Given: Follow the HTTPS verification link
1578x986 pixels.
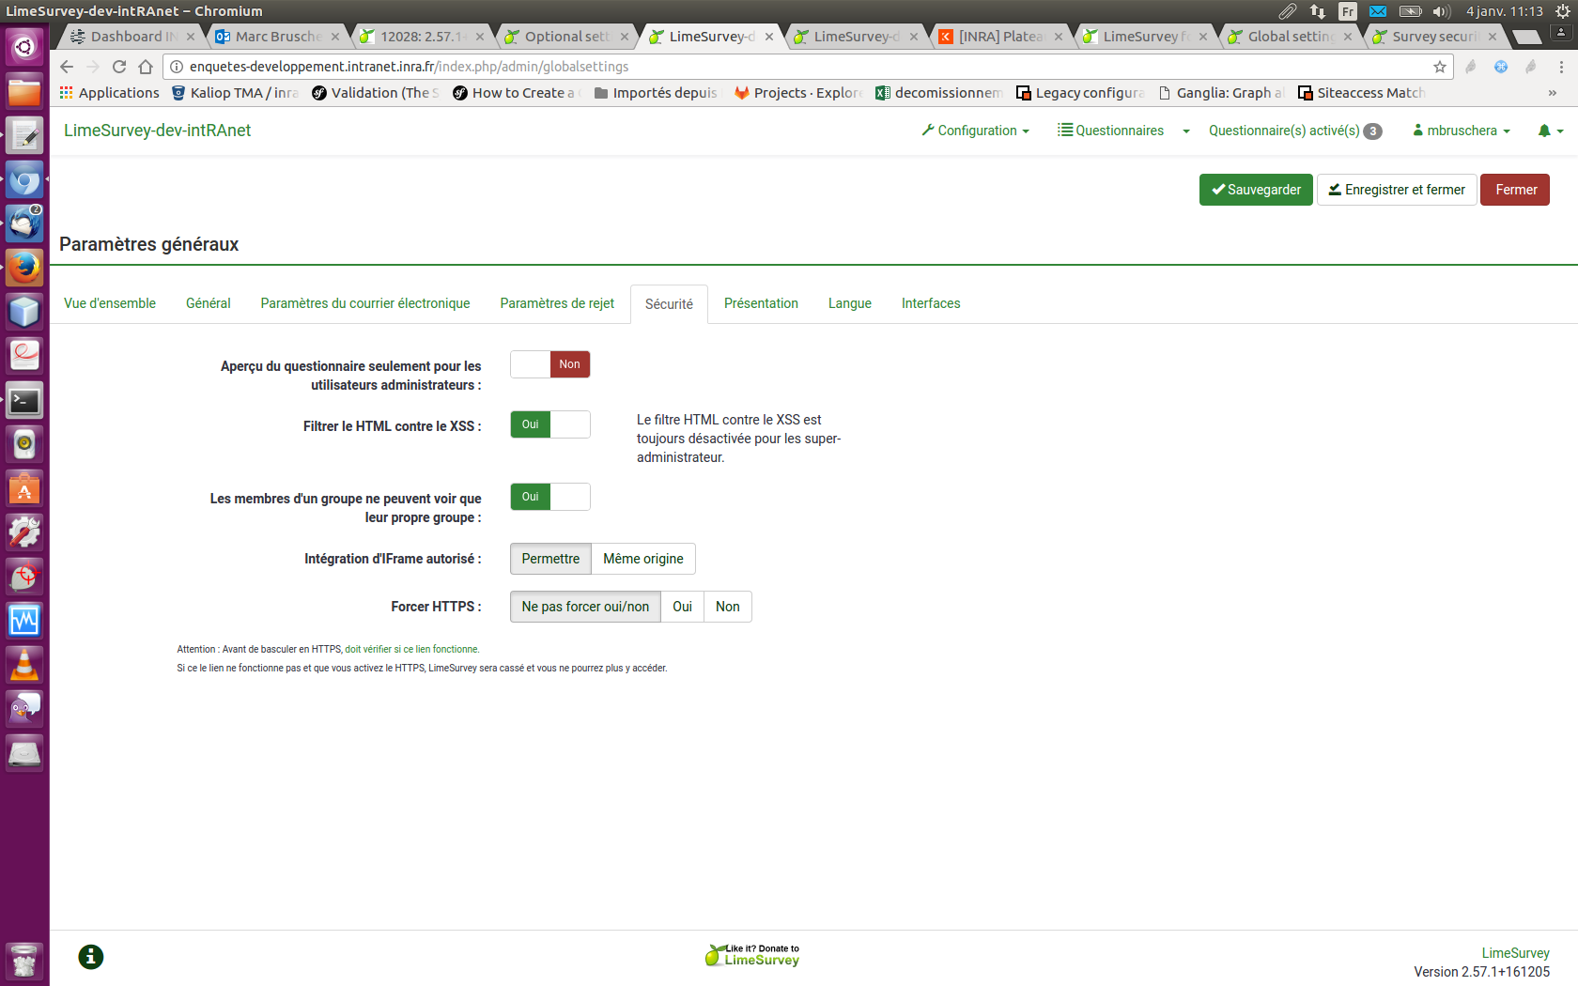Looking at the screenshot, I should click(411, 649).
